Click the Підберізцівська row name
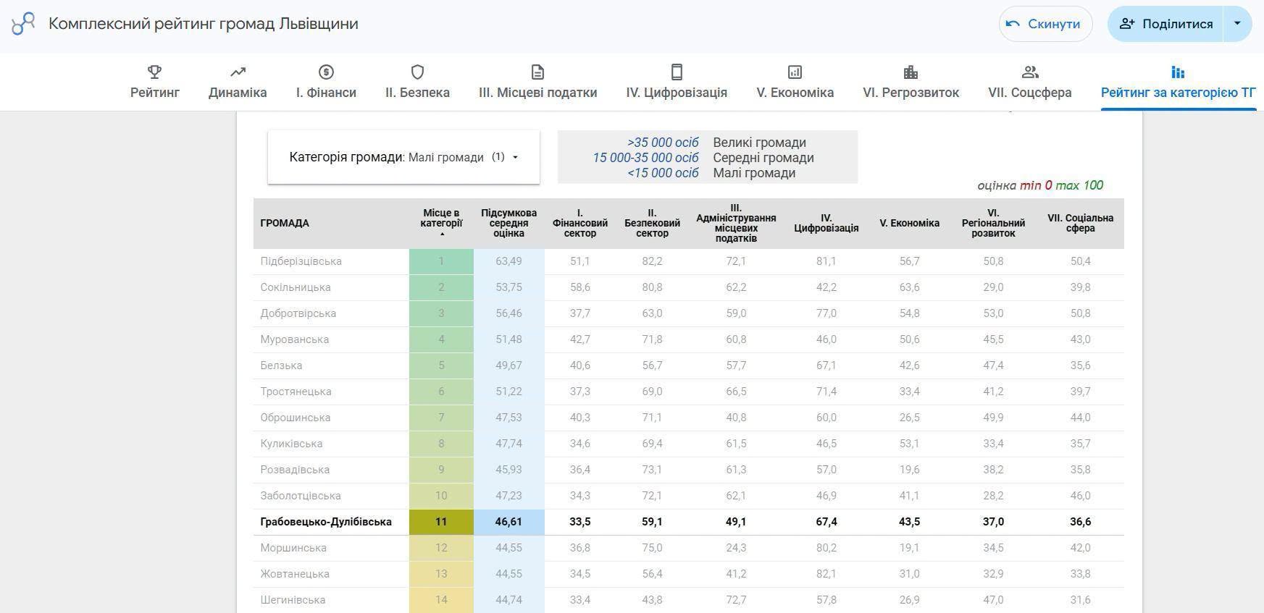The width and height of the screenshot is (1264, 613). click(x=301, y=261)
